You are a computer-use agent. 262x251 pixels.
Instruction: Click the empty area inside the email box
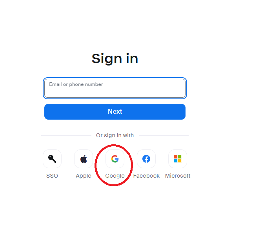pos(115,93)
